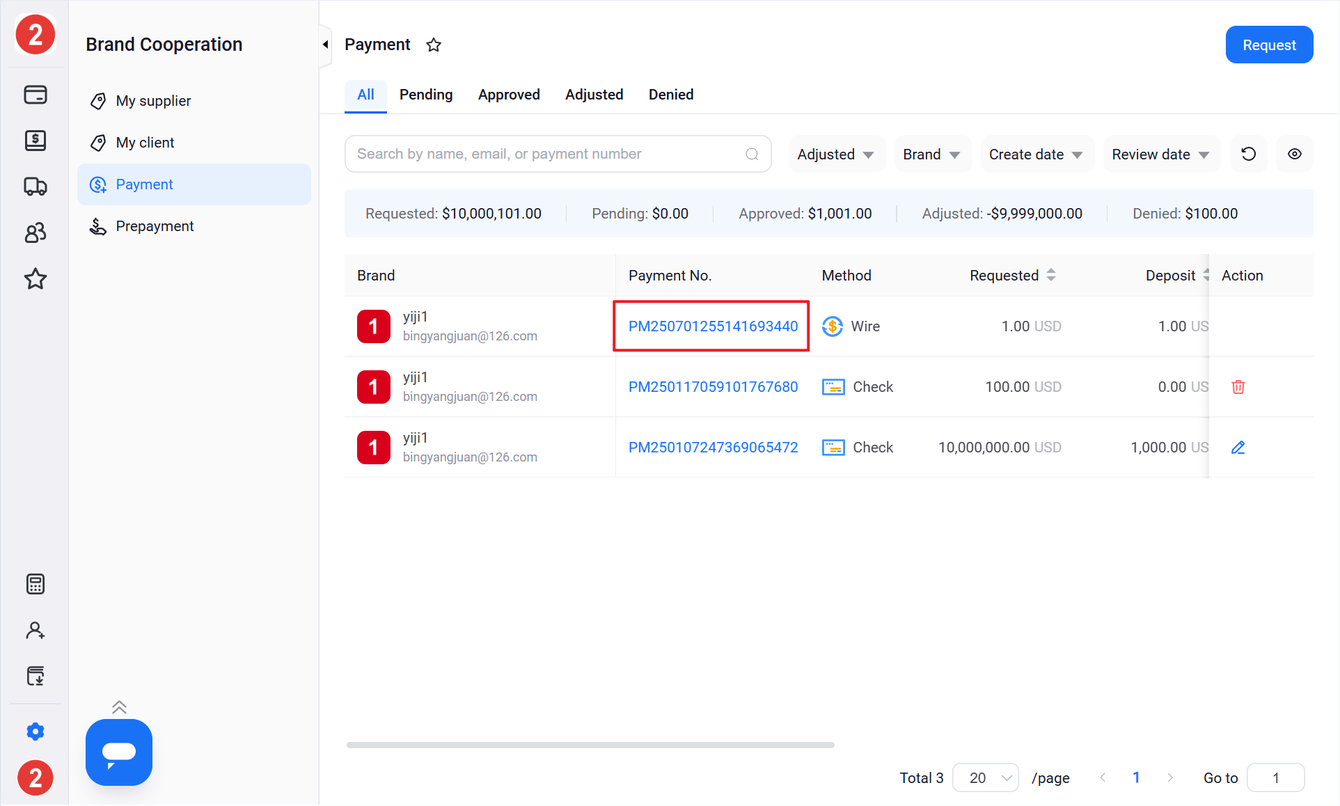Favorite the Payment page with star icon
Screen dimensions: 1340x806
[x=434, y=45]
